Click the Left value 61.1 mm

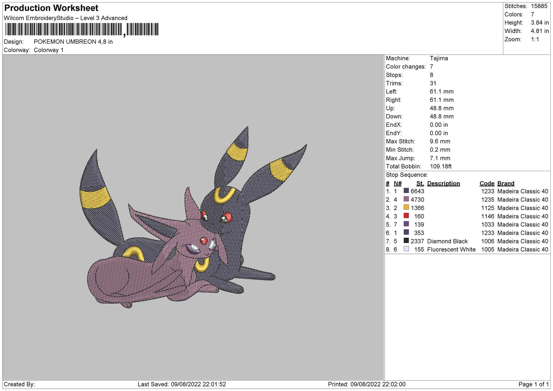click(442, 92)
